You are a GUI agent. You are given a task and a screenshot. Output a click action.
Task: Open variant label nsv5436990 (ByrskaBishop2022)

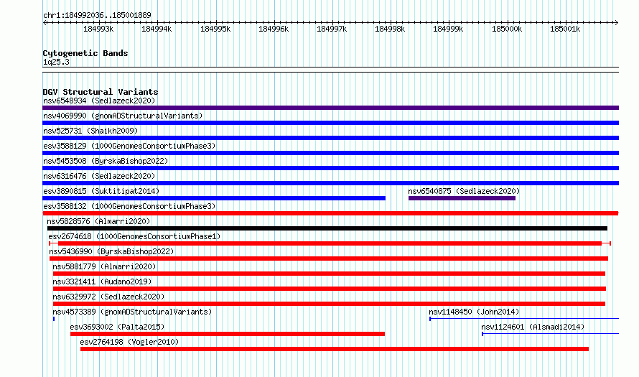[111, 251]
